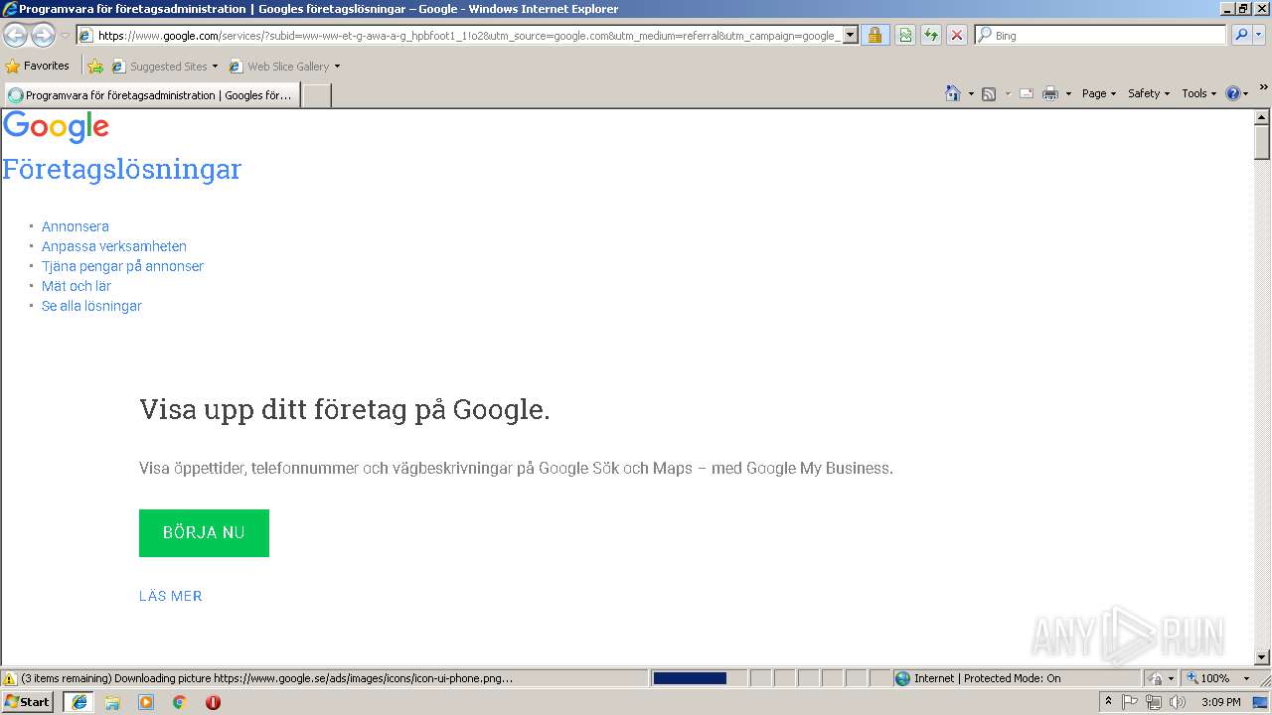Click the volume speaker tray icon

(1178, 702)
